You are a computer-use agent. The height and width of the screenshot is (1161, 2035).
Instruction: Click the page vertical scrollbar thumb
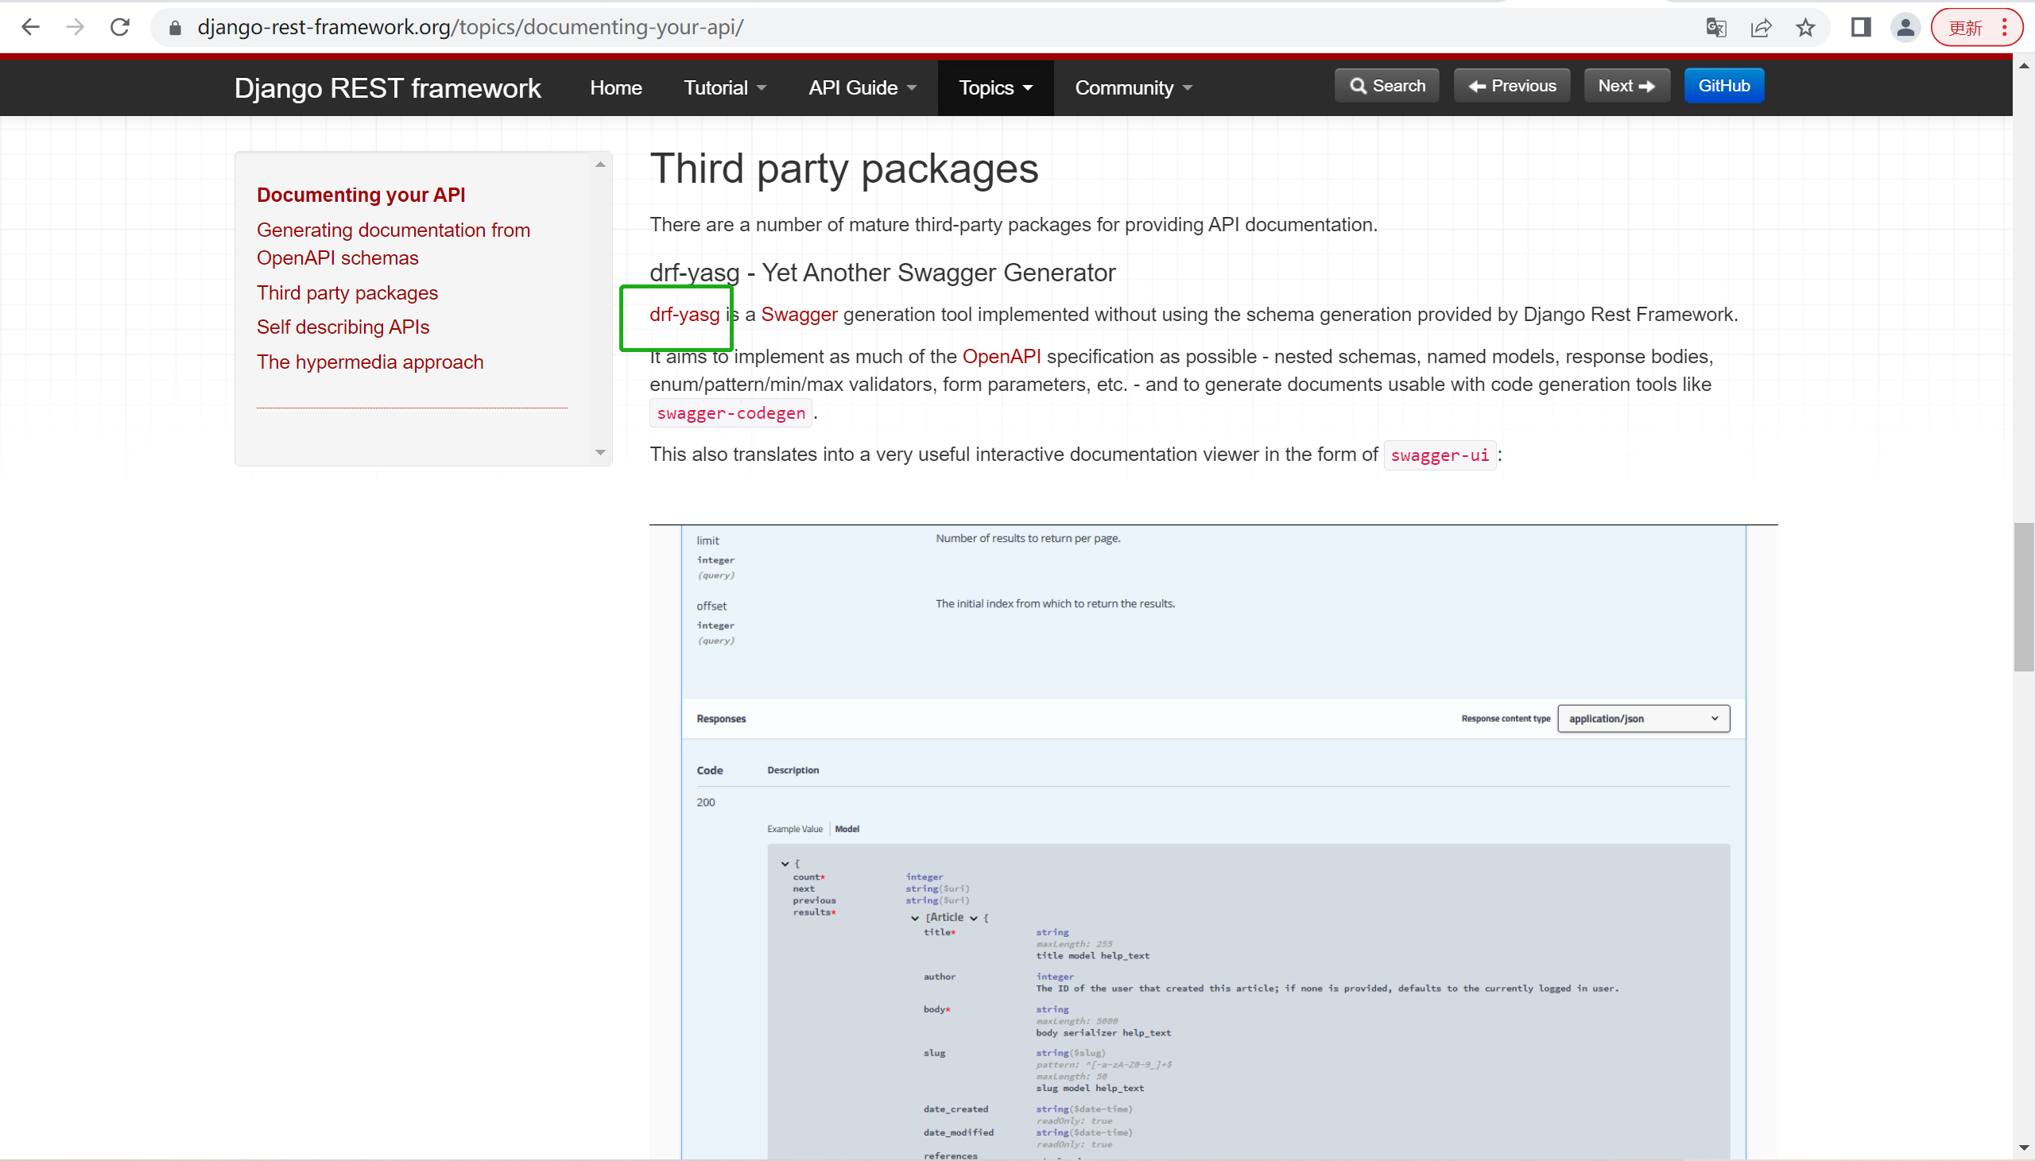click(x=2024, y=597)
